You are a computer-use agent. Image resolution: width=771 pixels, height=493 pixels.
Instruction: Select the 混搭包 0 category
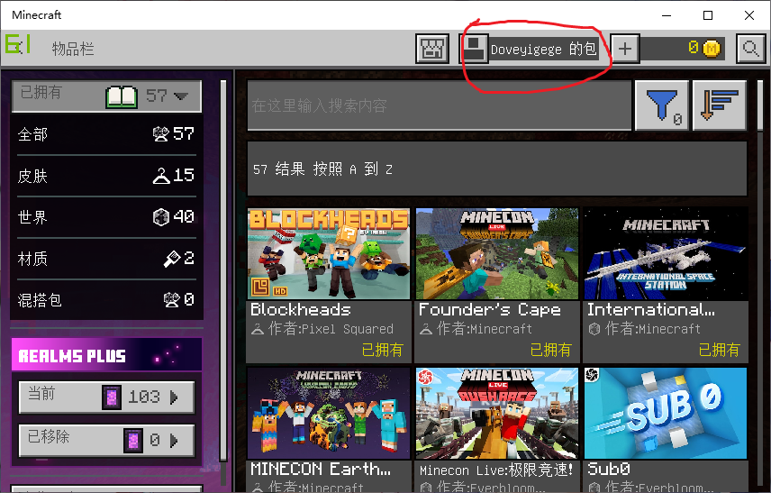106,299
